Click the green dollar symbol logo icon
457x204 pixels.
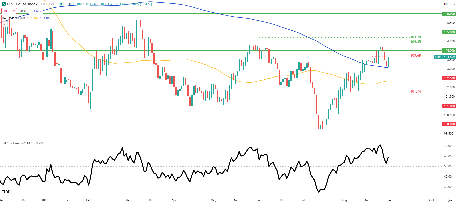[4, 4]
